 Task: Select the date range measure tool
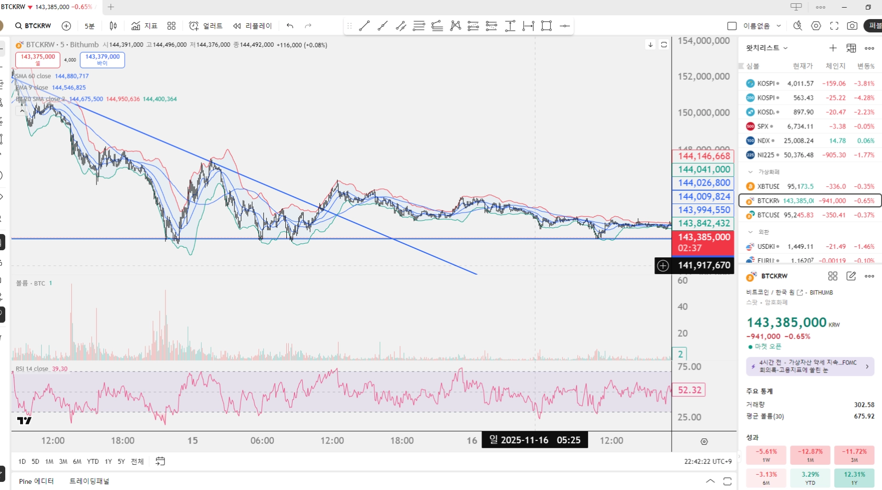[528, 26]
